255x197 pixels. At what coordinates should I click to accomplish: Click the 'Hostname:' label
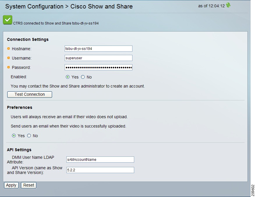click(22, 49)
